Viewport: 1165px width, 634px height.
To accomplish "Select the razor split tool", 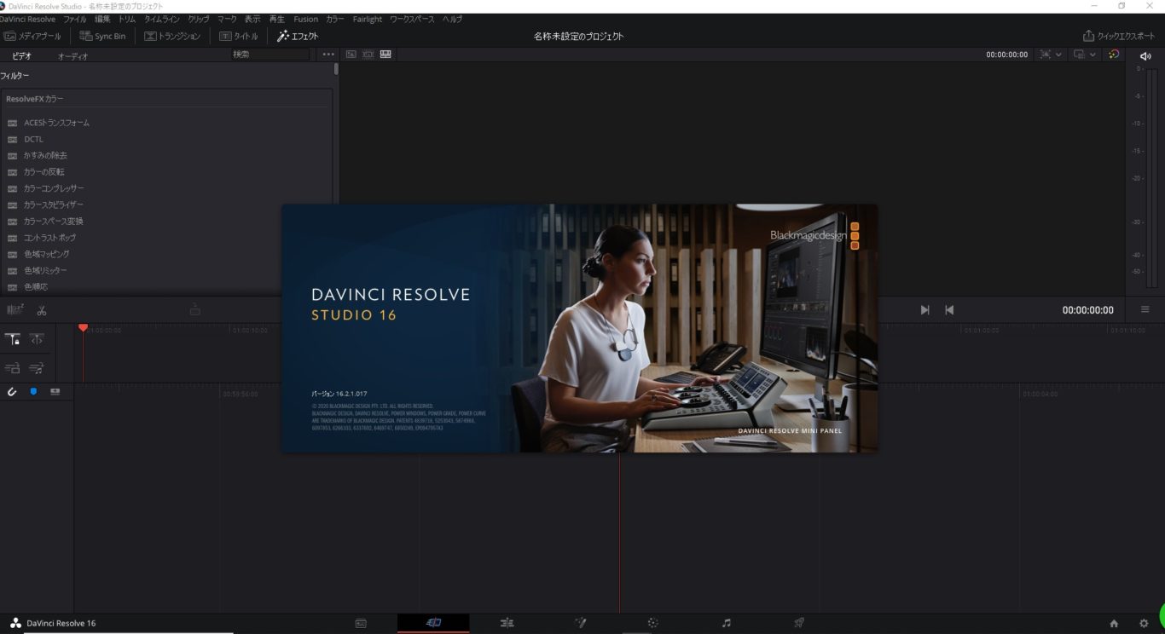I will pos(41,310).
